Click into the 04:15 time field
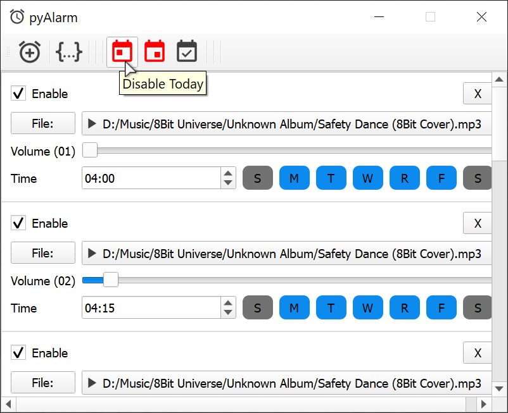 coord(151,308)
